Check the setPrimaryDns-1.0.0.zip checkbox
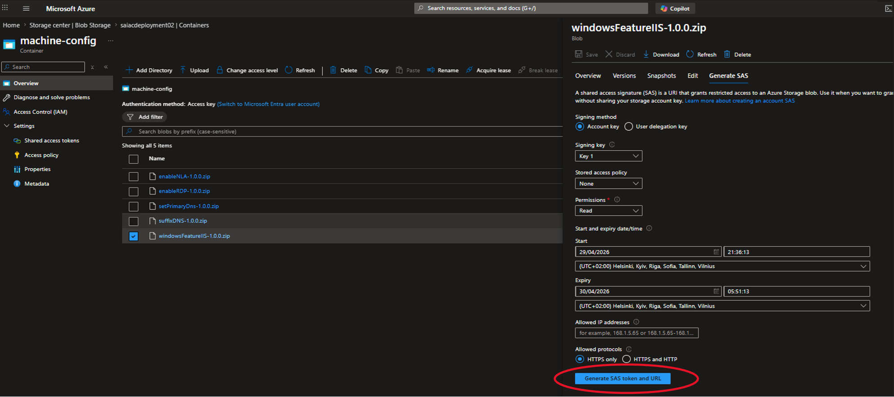This screenshot has height=397, width=894. pyautogui.click(x=133, y=206)
